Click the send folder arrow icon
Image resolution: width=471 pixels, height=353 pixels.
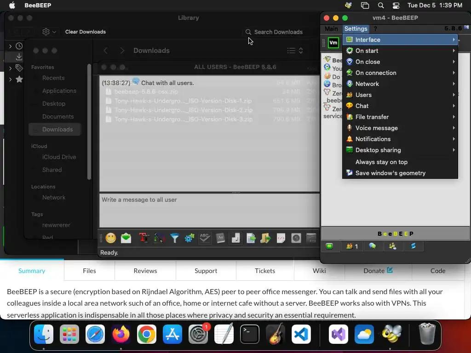pos(265,238)
